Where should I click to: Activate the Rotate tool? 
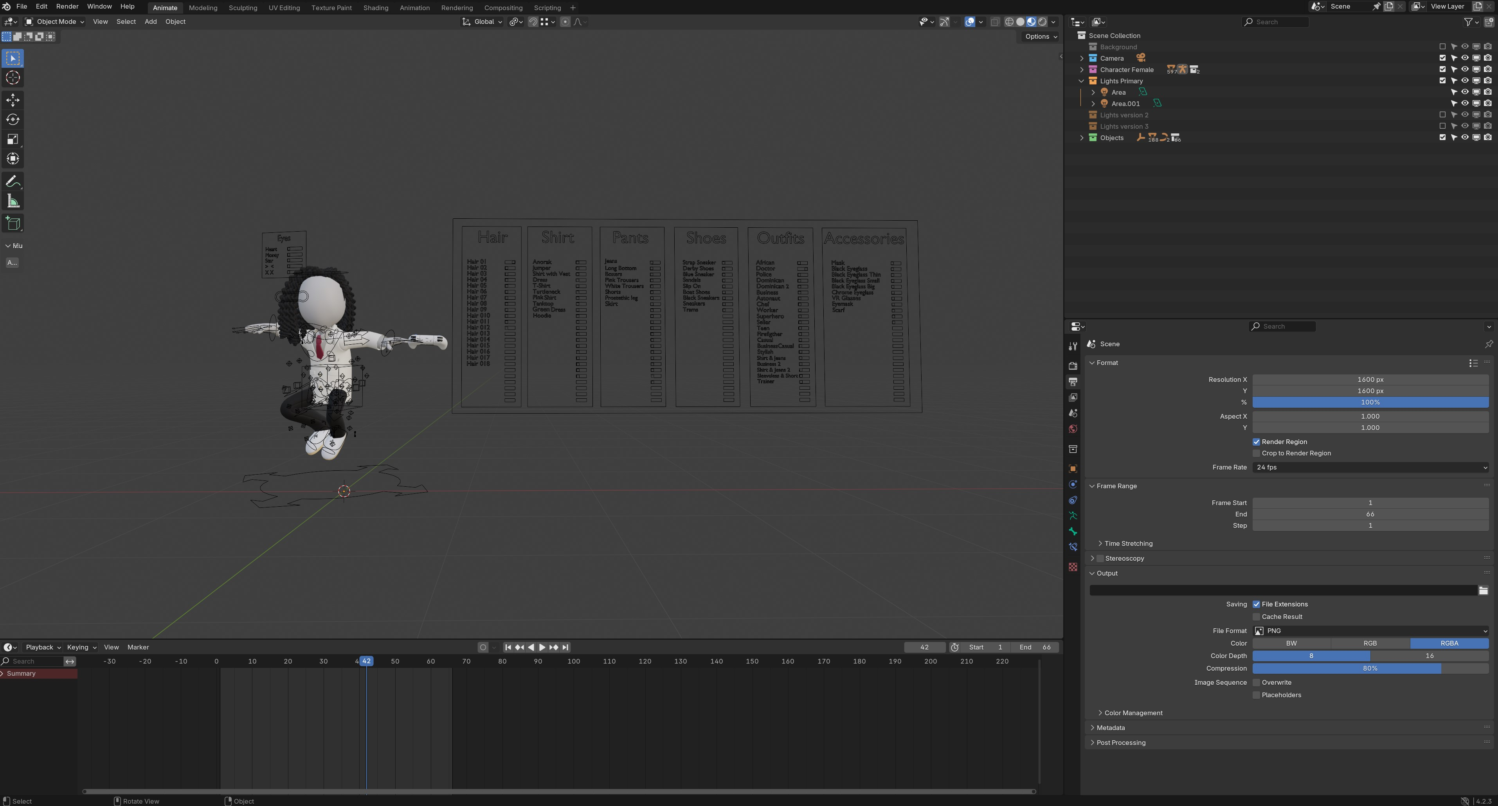click(13, 120)
